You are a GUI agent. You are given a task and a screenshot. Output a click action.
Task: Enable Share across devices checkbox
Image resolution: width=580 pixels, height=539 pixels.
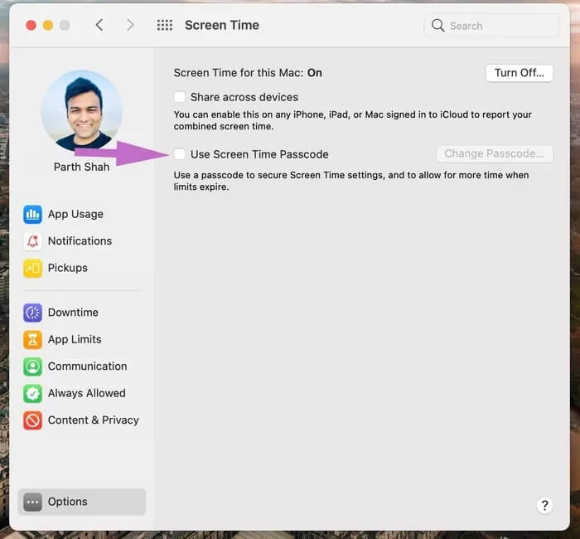[x=180, y=97]
